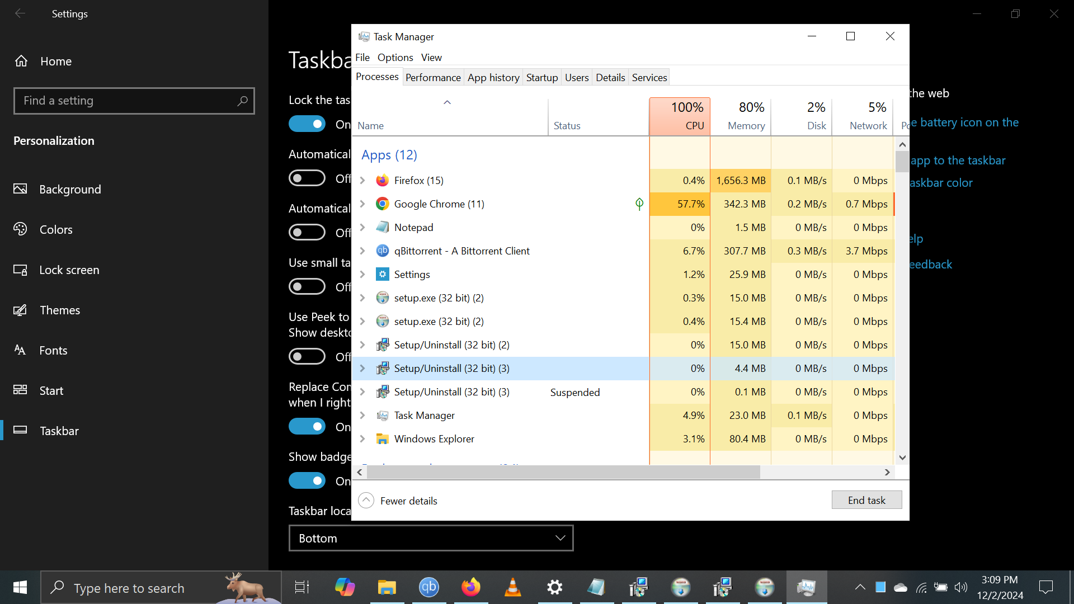Open VLC media player from taskbar
The image size is (1074, 604).
point(512,587)
